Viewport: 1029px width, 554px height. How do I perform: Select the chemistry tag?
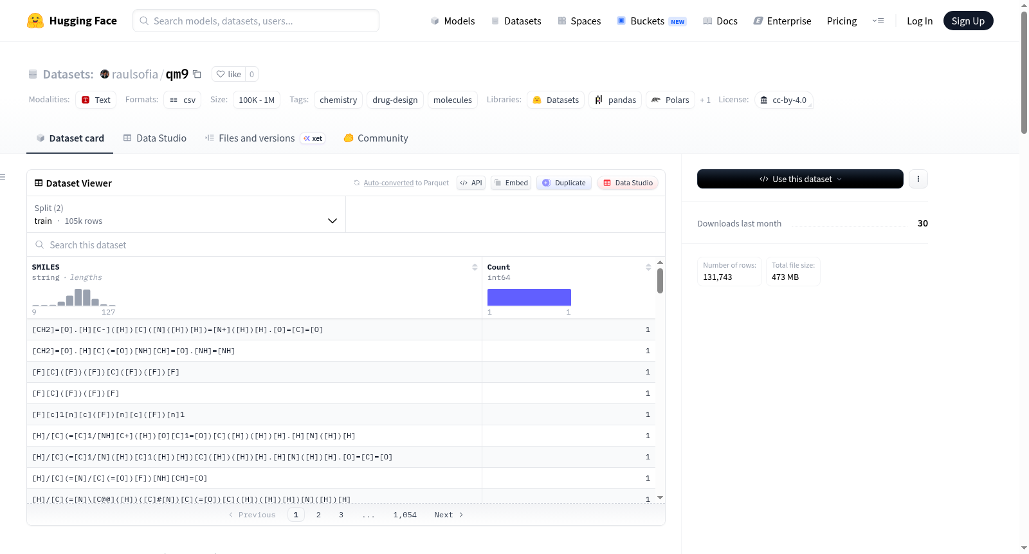coord(338,100)
